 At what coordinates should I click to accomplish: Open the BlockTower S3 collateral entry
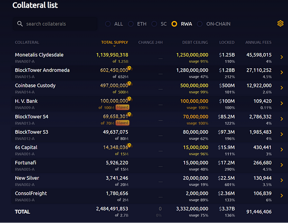(31, 132)
